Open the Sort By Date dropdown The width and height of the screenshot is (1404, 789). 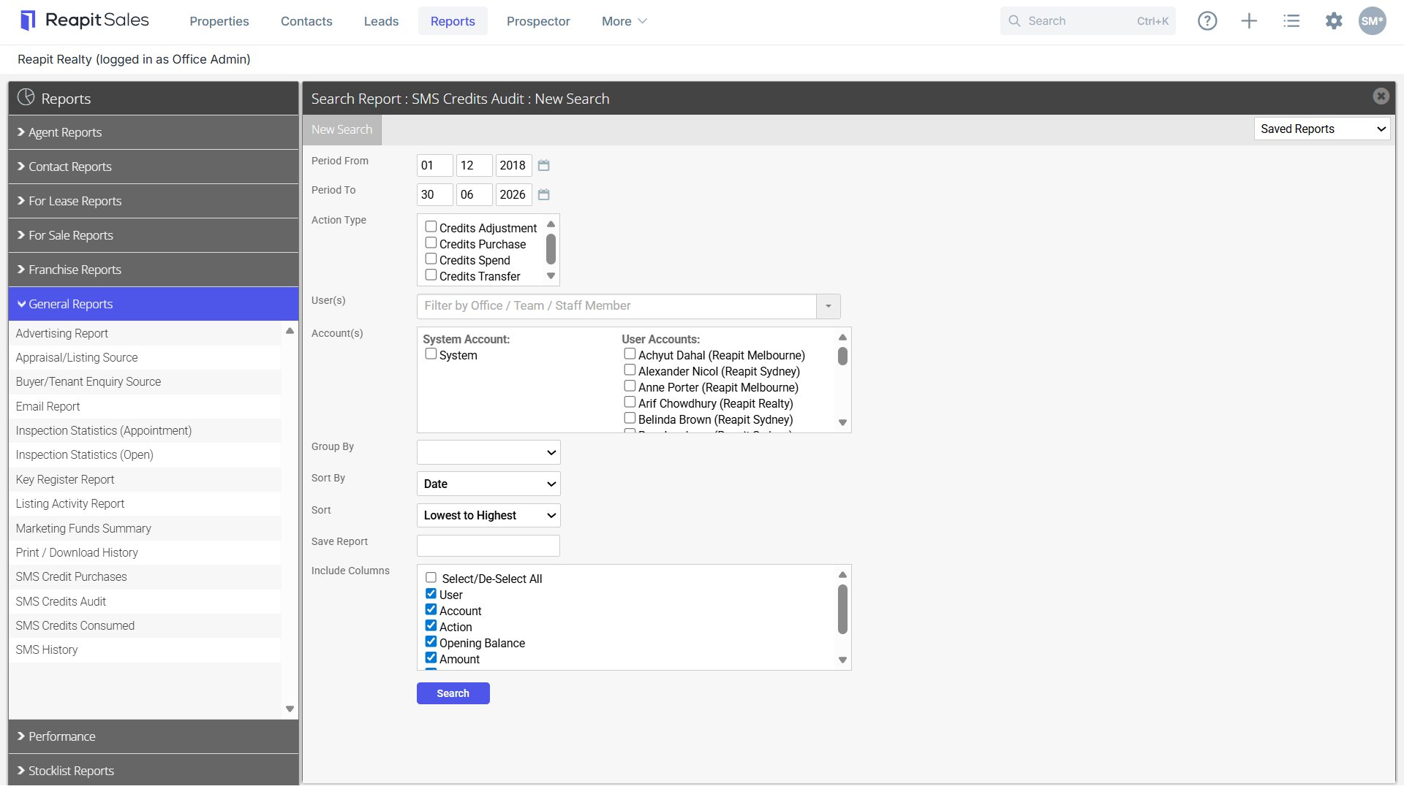[488, 484]
